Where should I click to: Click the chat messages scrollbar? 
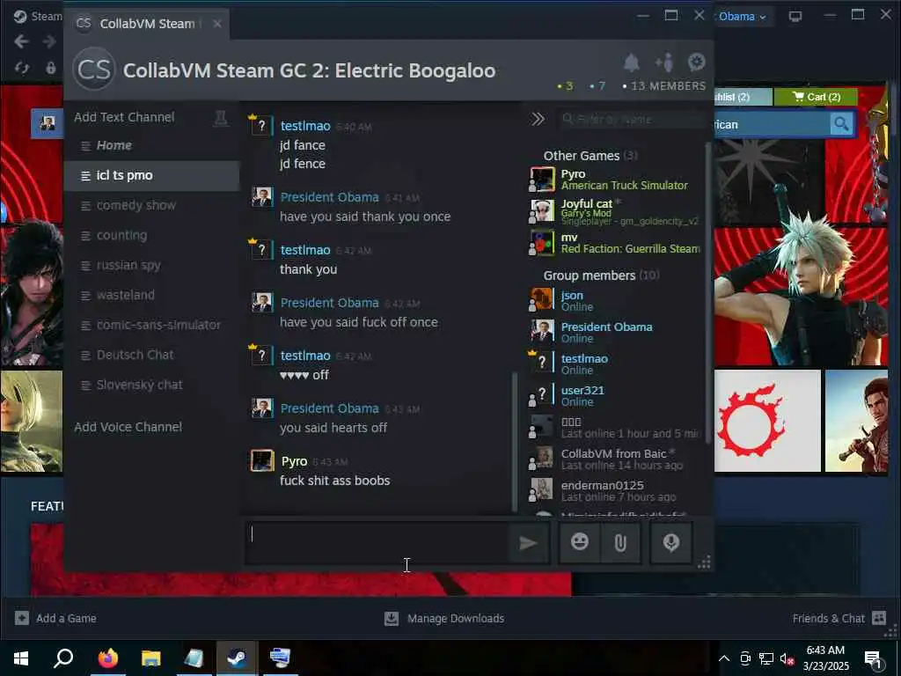click(514, 442)
